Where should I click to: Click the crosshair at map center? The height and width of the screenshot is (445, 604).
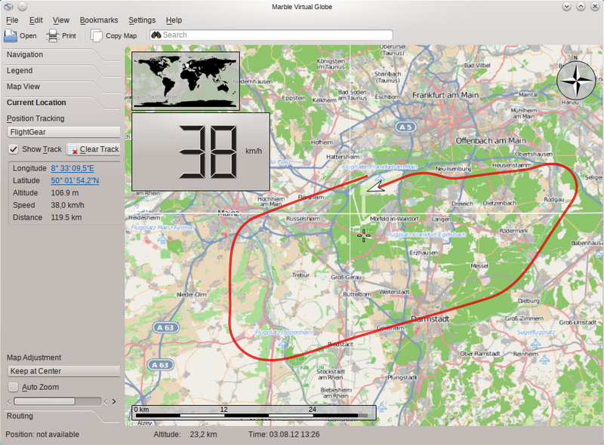tap(364, 235)
